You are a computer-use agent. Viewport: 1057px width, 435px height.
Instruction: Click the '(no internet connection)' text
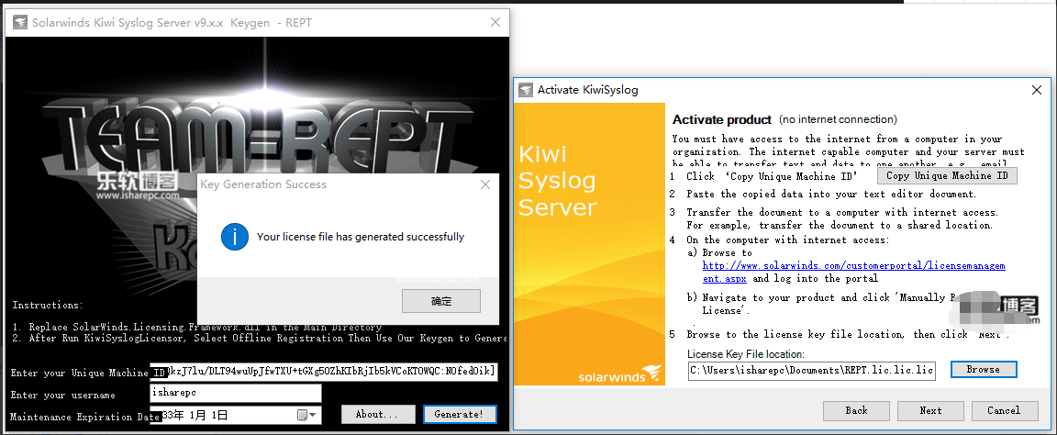838,119
